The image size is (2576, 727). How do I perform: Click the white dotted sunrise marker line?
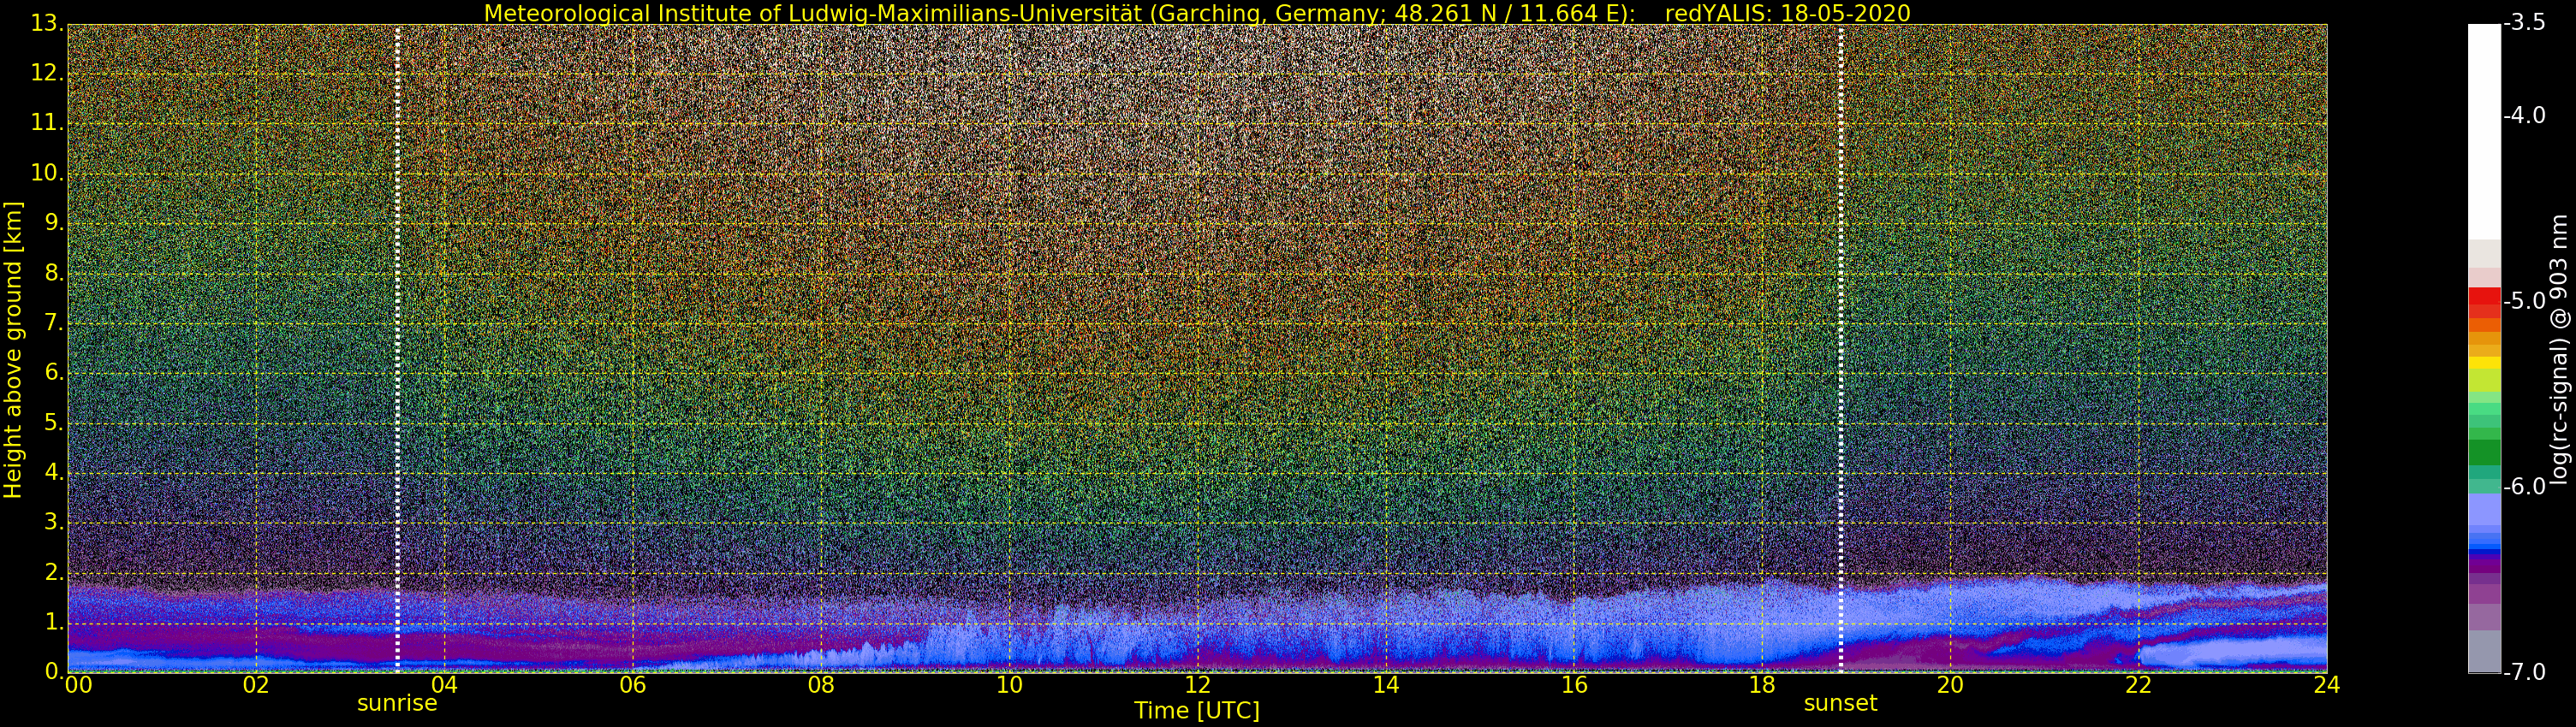click(x=397, y=347)
